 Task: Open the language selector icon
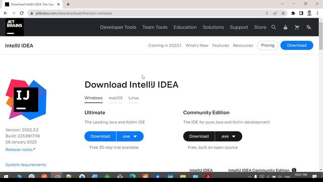tap(308, 27)
